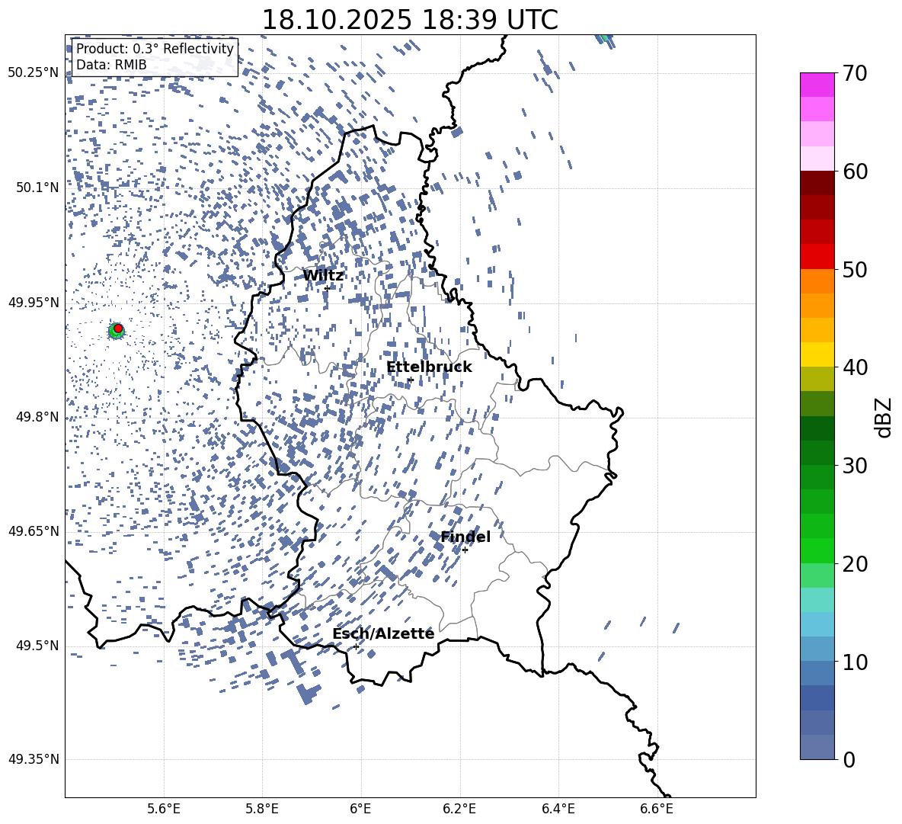Image resolution: width=902 pixels, height=824 pixels.
Task: Click the 6°E longitude label
Action: coord(360,809)
